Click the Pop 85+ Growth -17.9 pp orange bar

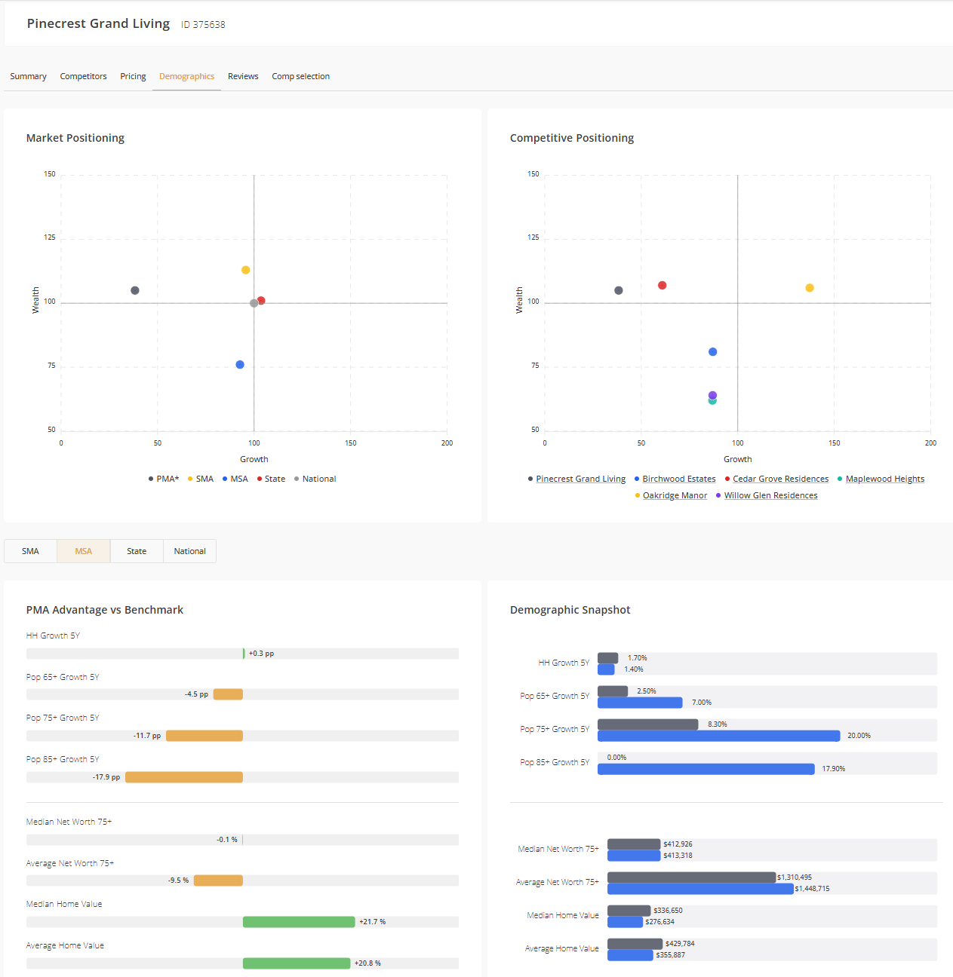(184, 777)
